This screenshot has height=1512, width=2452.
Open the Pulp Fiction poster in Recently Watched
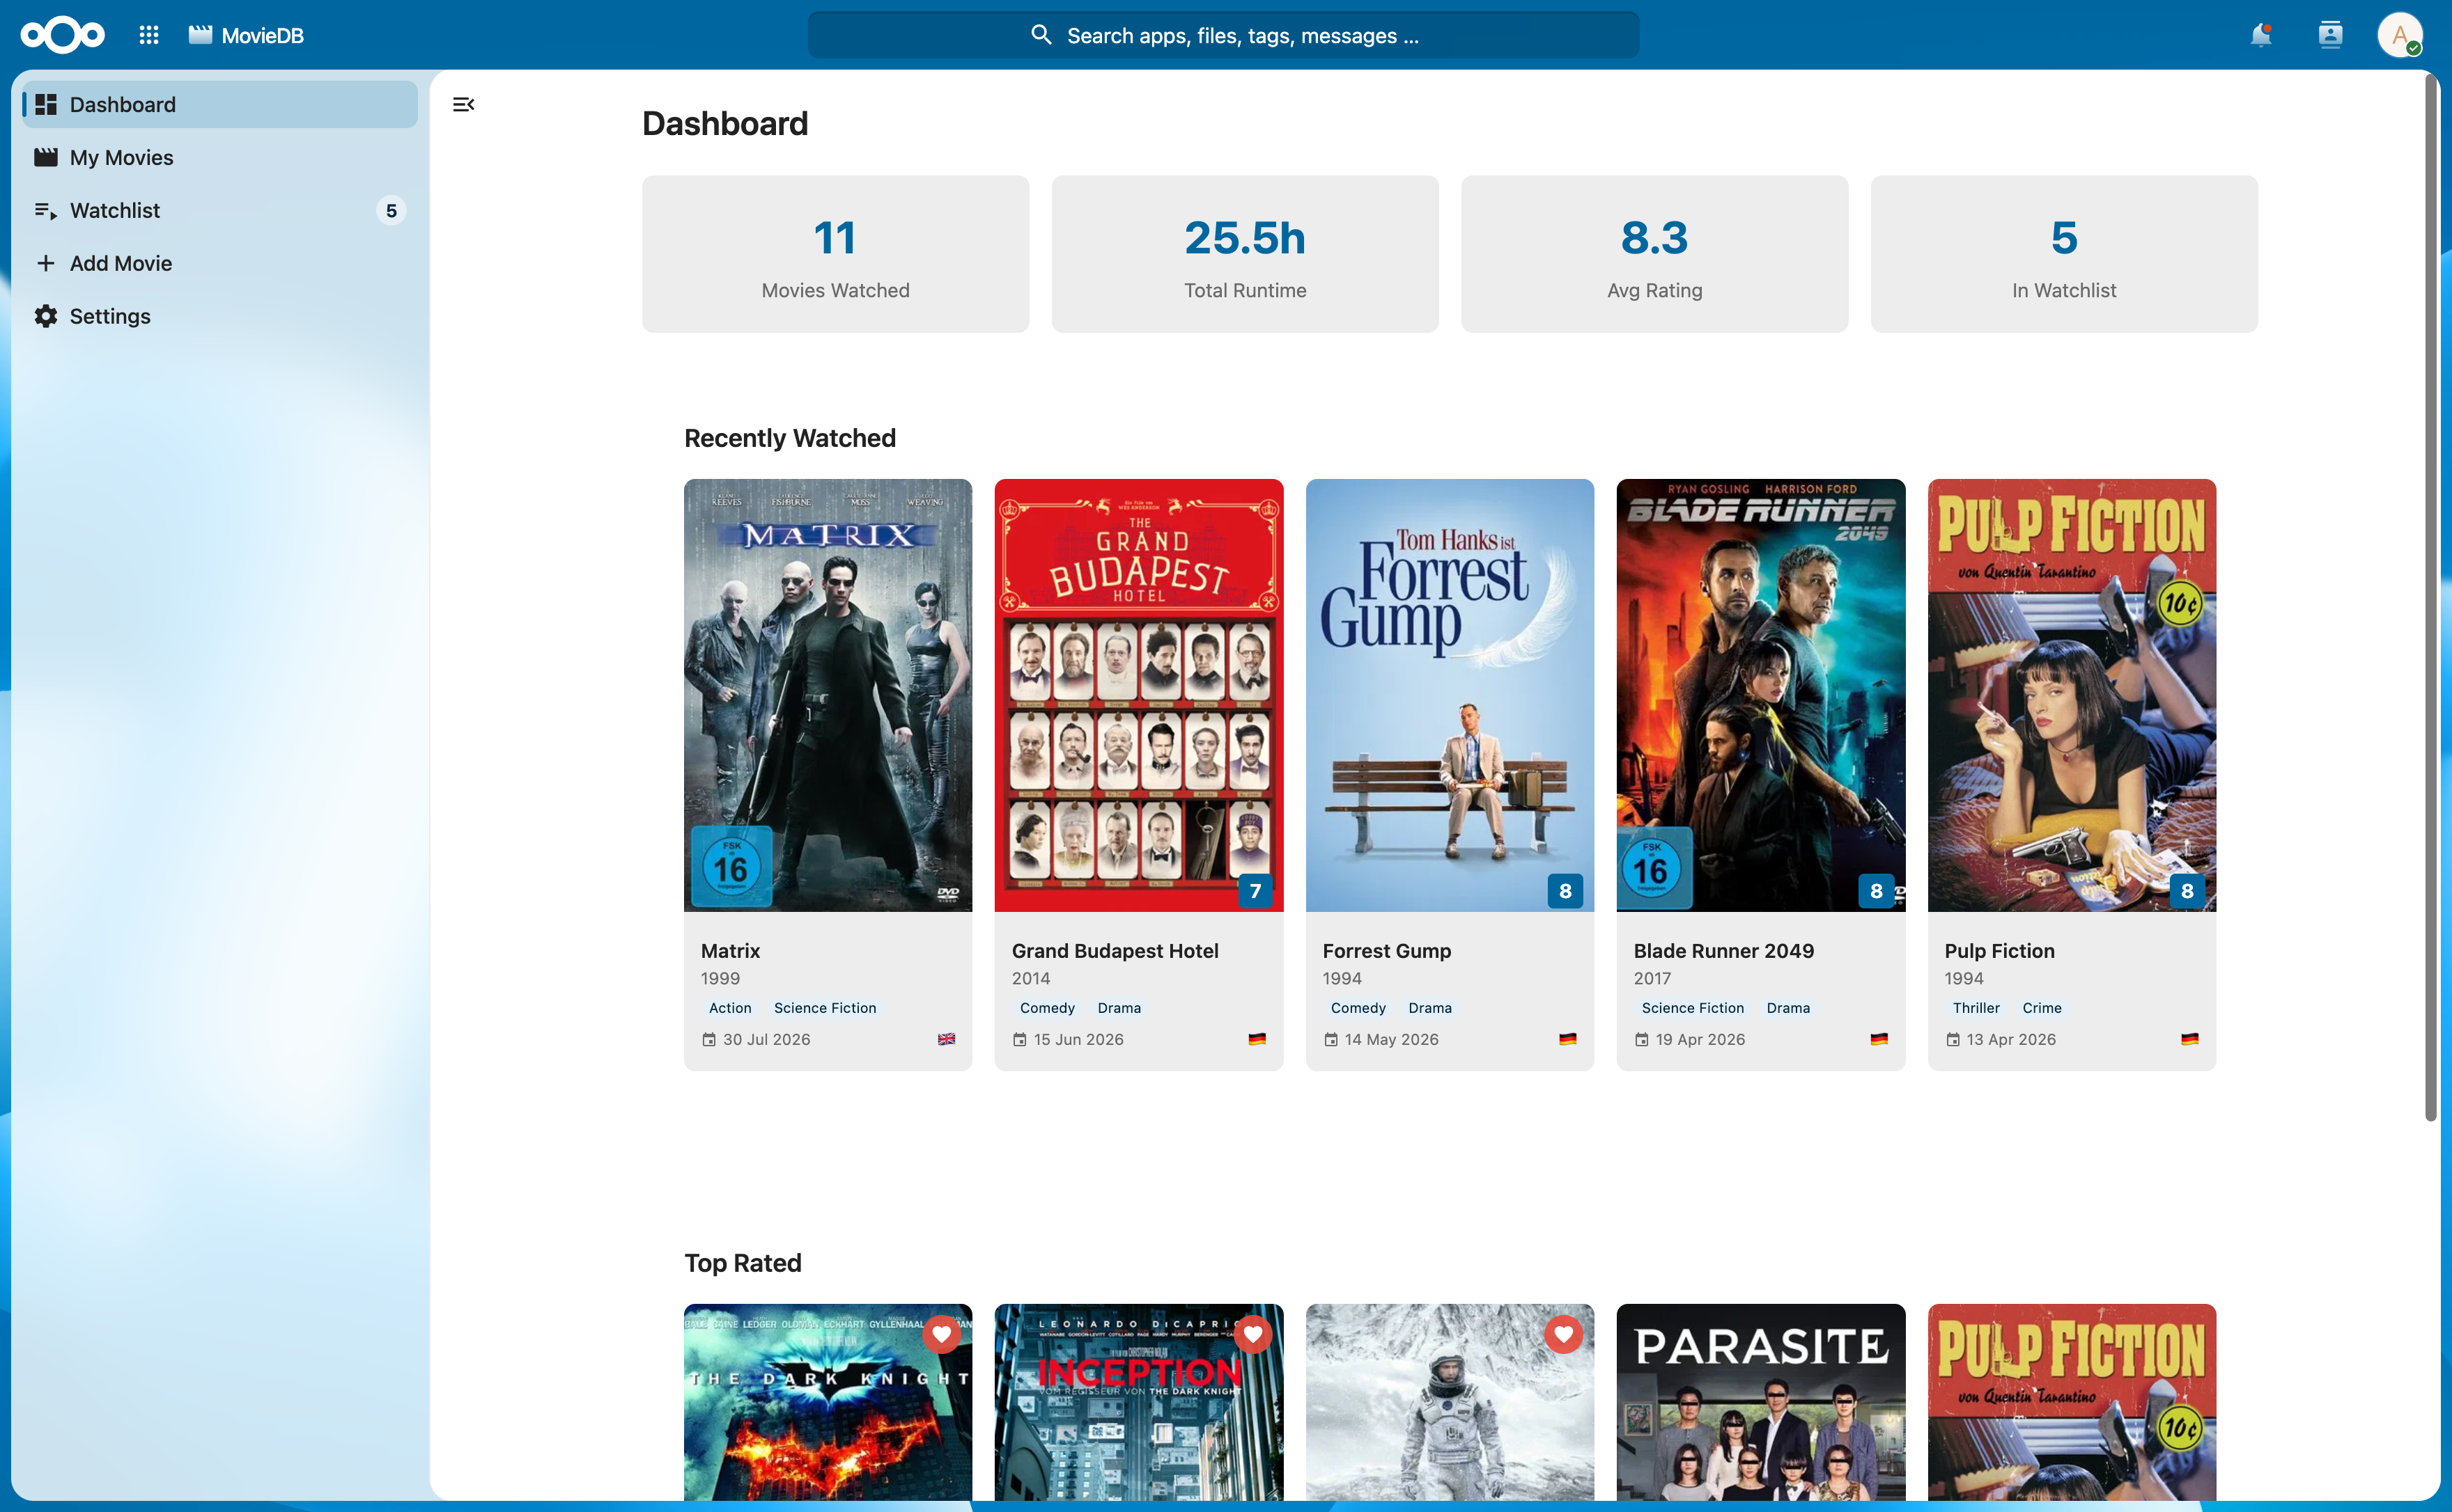(2072, 695)
